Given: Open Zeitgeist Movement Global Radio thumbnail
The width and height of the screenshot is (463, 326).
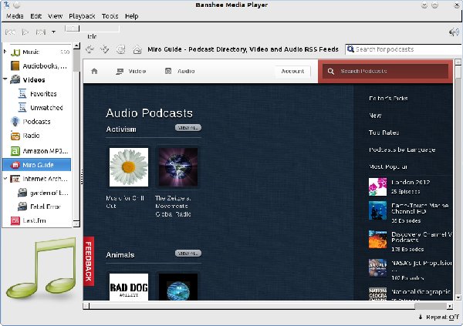Looking at the screenshot, I should tap(178, 167).
